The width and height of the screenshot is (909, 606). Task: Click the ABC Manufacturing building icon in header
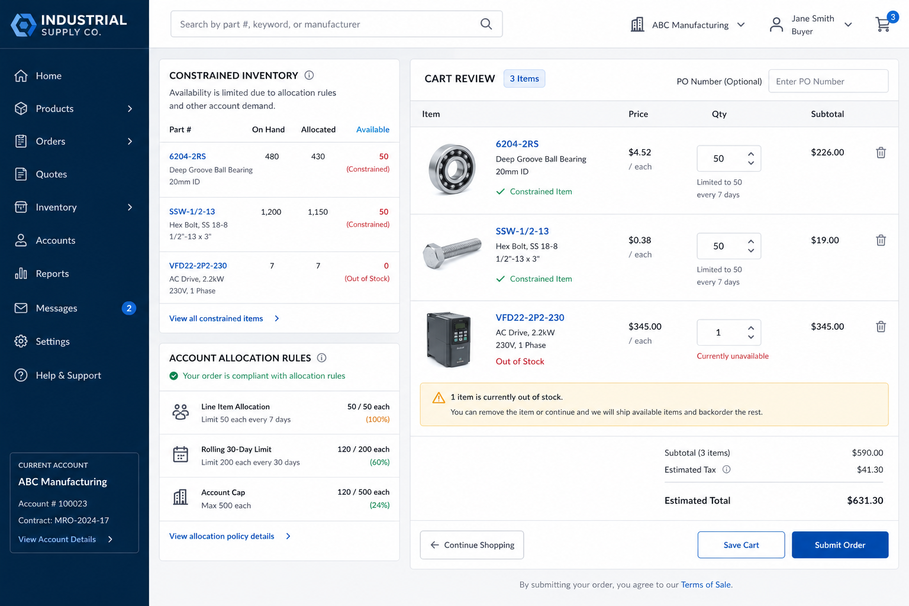(x=637, y=25)
